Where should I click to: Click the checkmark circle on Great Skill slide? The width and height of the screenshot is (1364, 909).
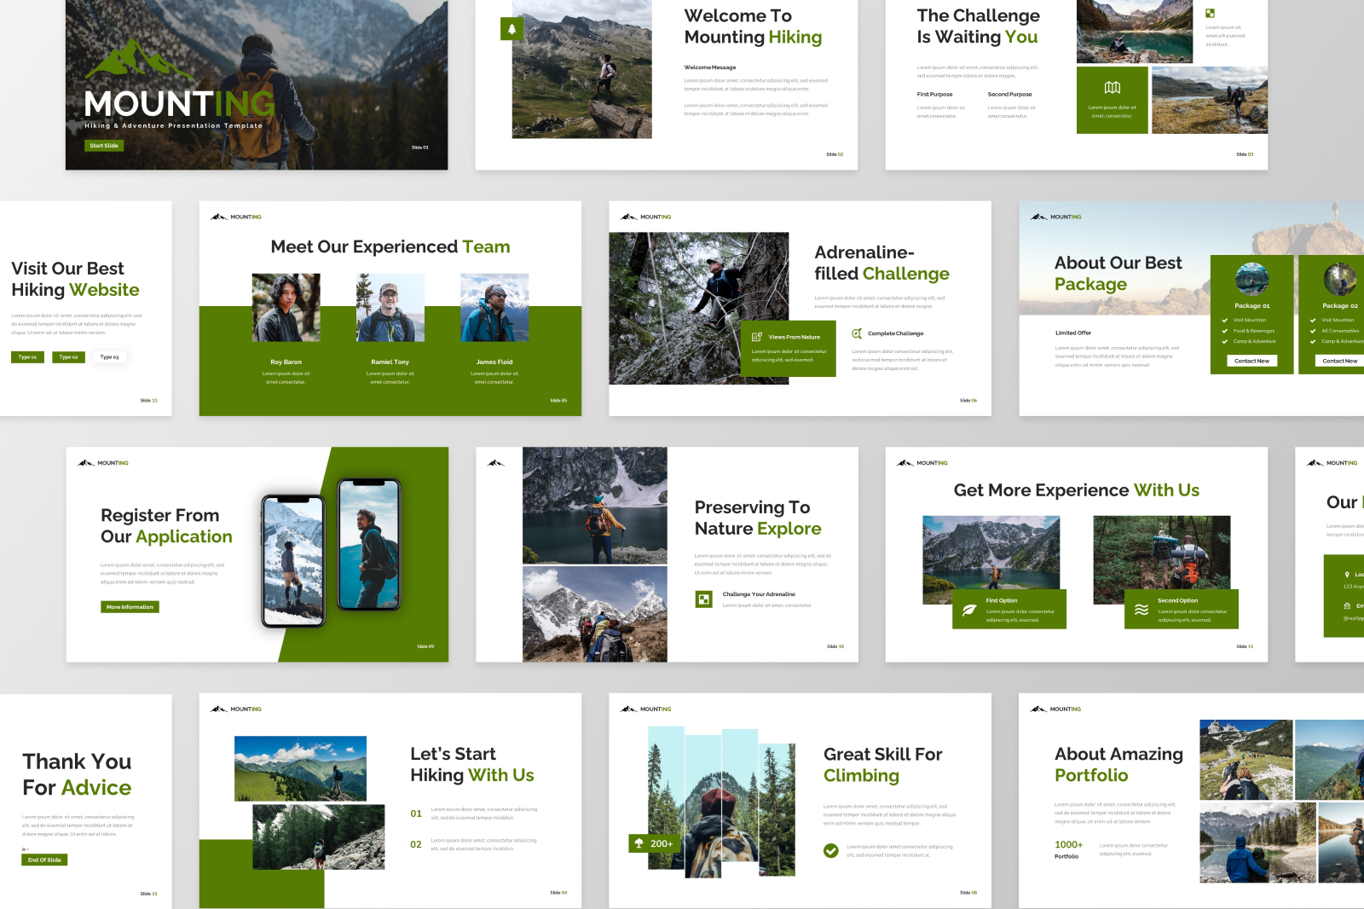coord(831,849)
